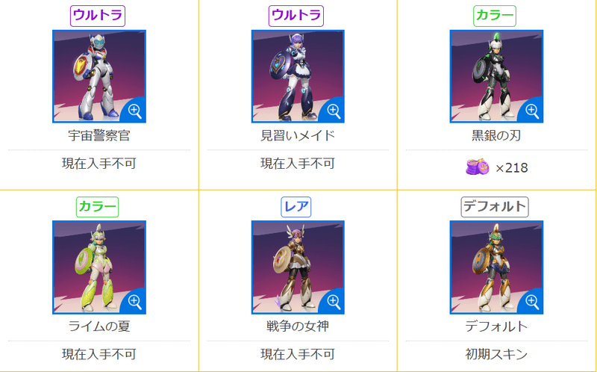Click magnifier icon on 見習いメイド skin image
This screenshot has width=597, height=372.
[x=334, y=111]
